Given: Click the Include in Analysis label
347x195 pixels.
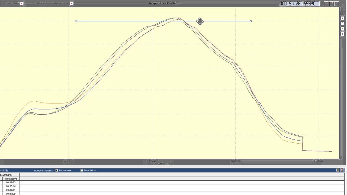Looking at the screenshot, I should (44, 170).
